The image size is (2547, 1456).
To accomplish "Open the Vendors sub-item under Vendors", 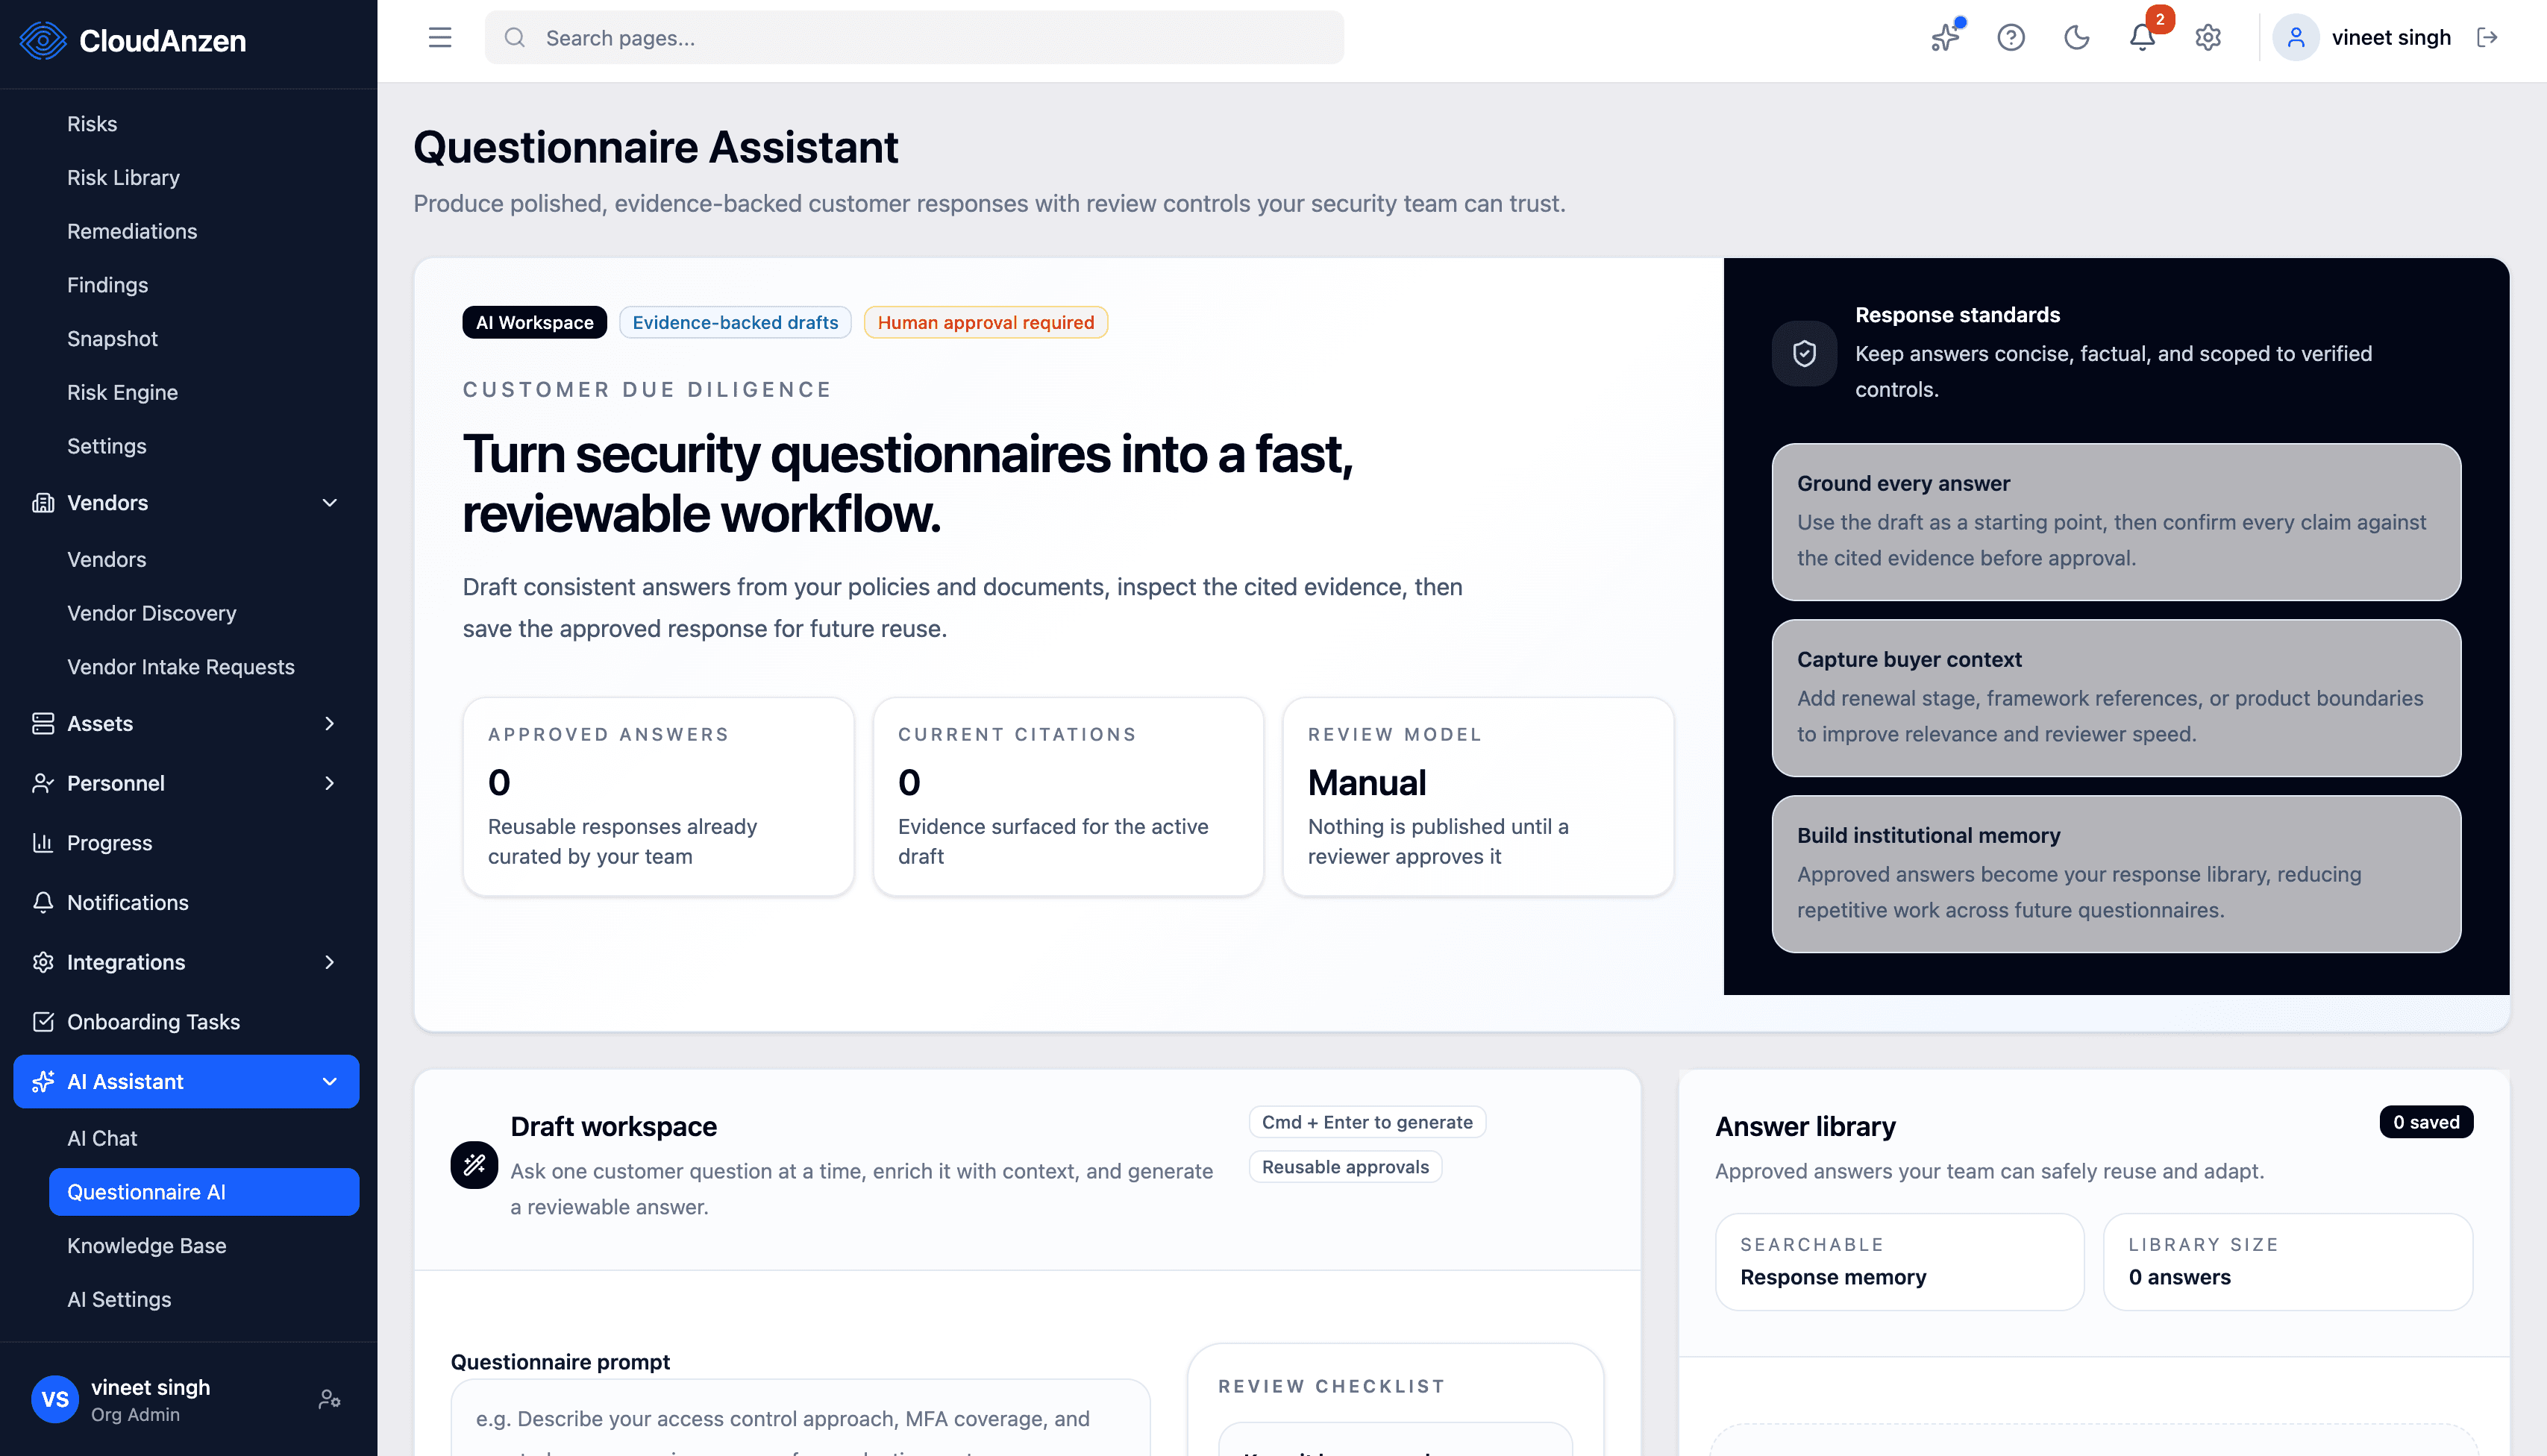I will point(106,559).
